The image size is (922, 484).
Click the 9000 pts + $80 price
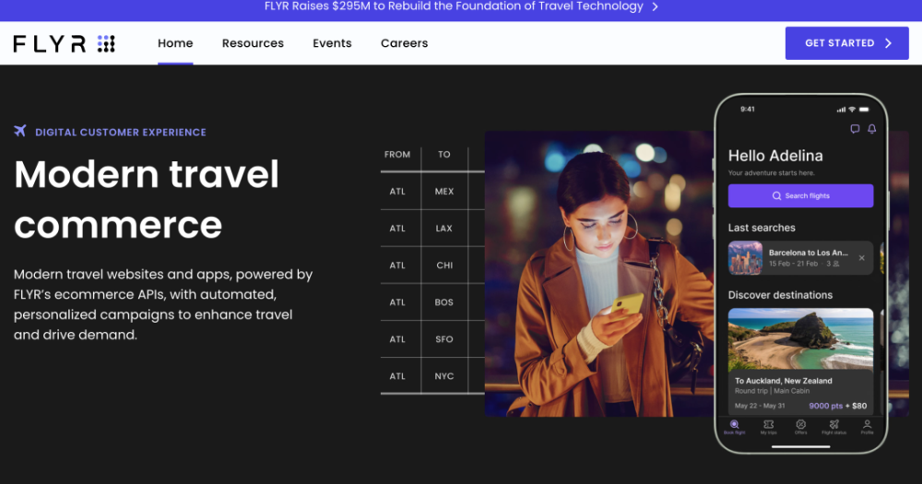pyautogui.click(x=837, y=406)
